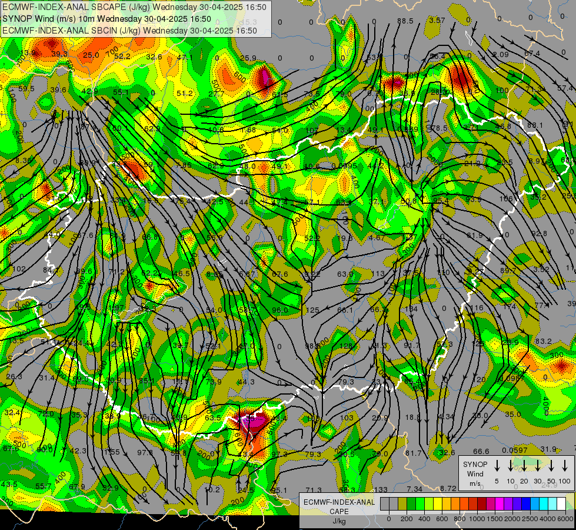Click the station value 42.9
Viewport: 576px width, 530px height.
(89, 91)
